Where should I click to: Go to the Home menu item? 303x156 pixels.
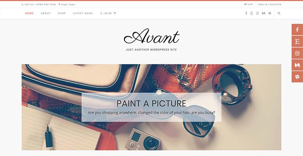[29, 13]
